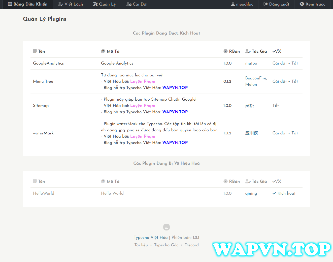This screenshot has height=262, width=333.
Task: Click author link 吴松 in Sitemap row
Action: [x=250, y=106]
